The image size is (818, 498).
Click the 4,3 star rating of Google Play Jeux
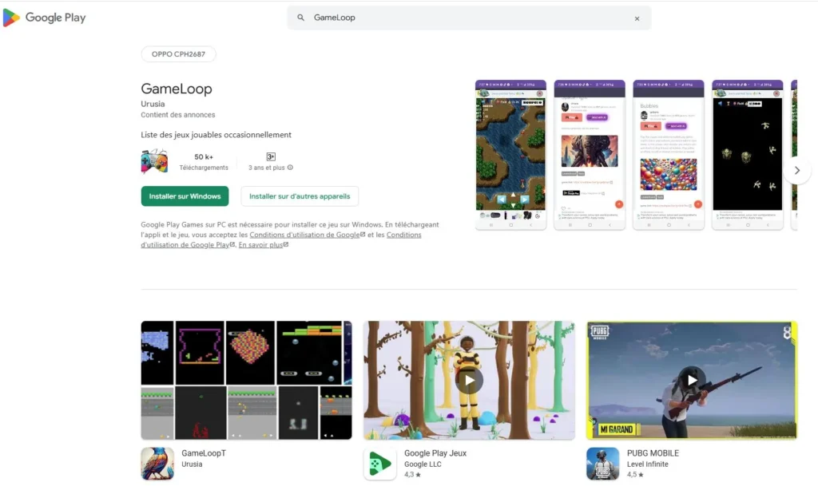click(412, 475)
